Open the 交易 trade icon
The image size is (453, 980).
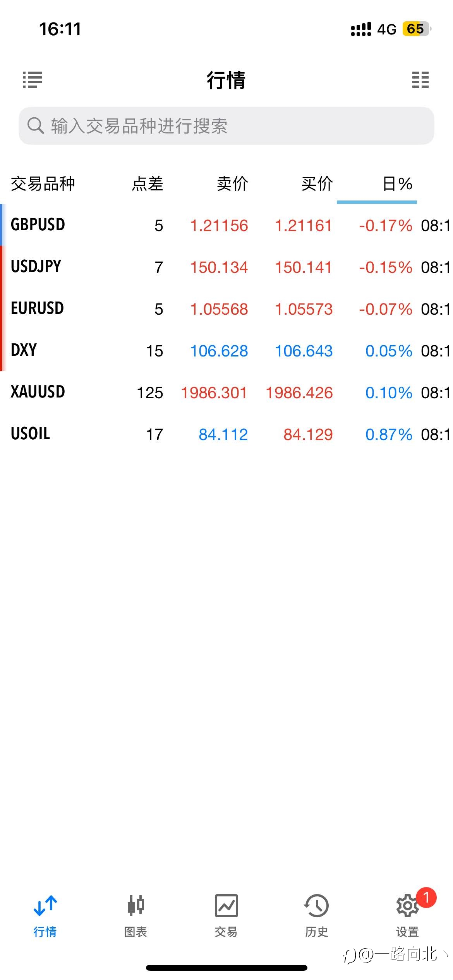pyautogui.click(x=226, y=905)
